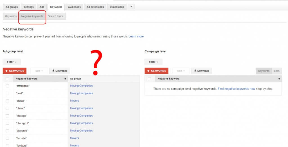The width and height of the screenshot is (288, 147).
Task: Click the "chicago il" keyword text
Action: click(22, 123)
